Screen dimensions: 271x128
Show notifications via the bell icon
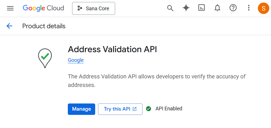click(217, 8)
